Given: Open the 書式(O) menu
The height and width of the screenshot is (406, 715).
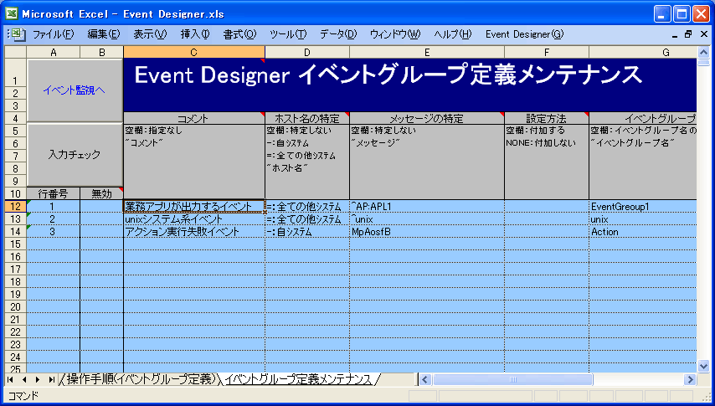Looking at the screenshot, I should [239, 34].
